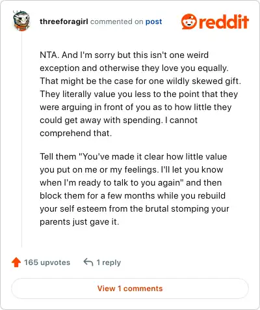Click the line "your self esteem from the brutal"
Image resolution: width=260 pixels, height=310 pixels.
(135, 209)
